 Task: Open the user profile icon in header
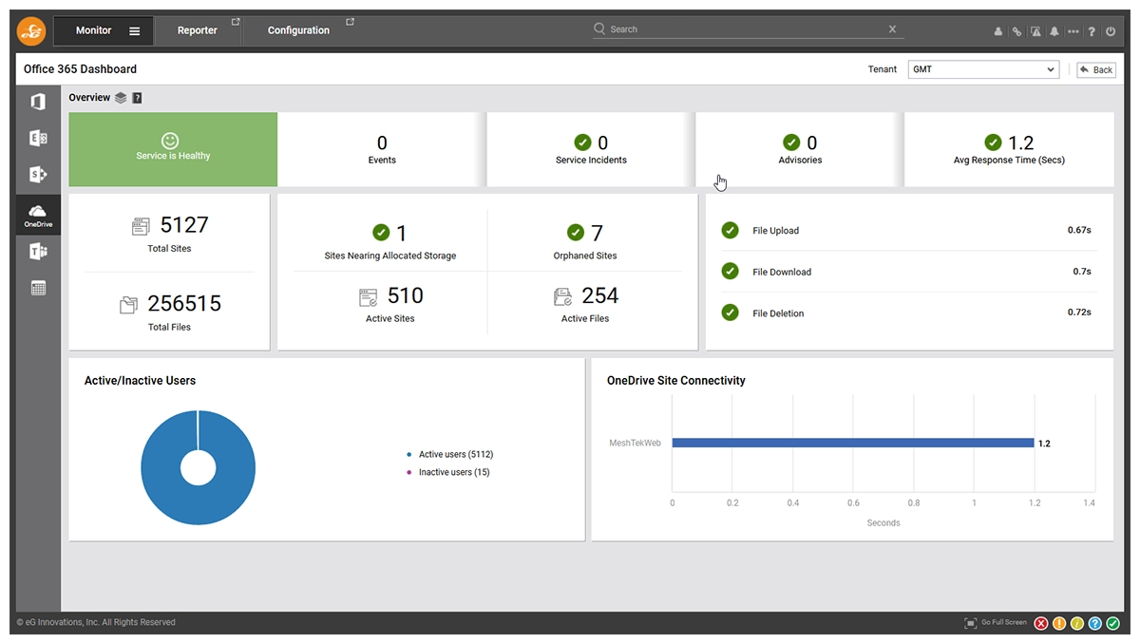coord(998,31)
